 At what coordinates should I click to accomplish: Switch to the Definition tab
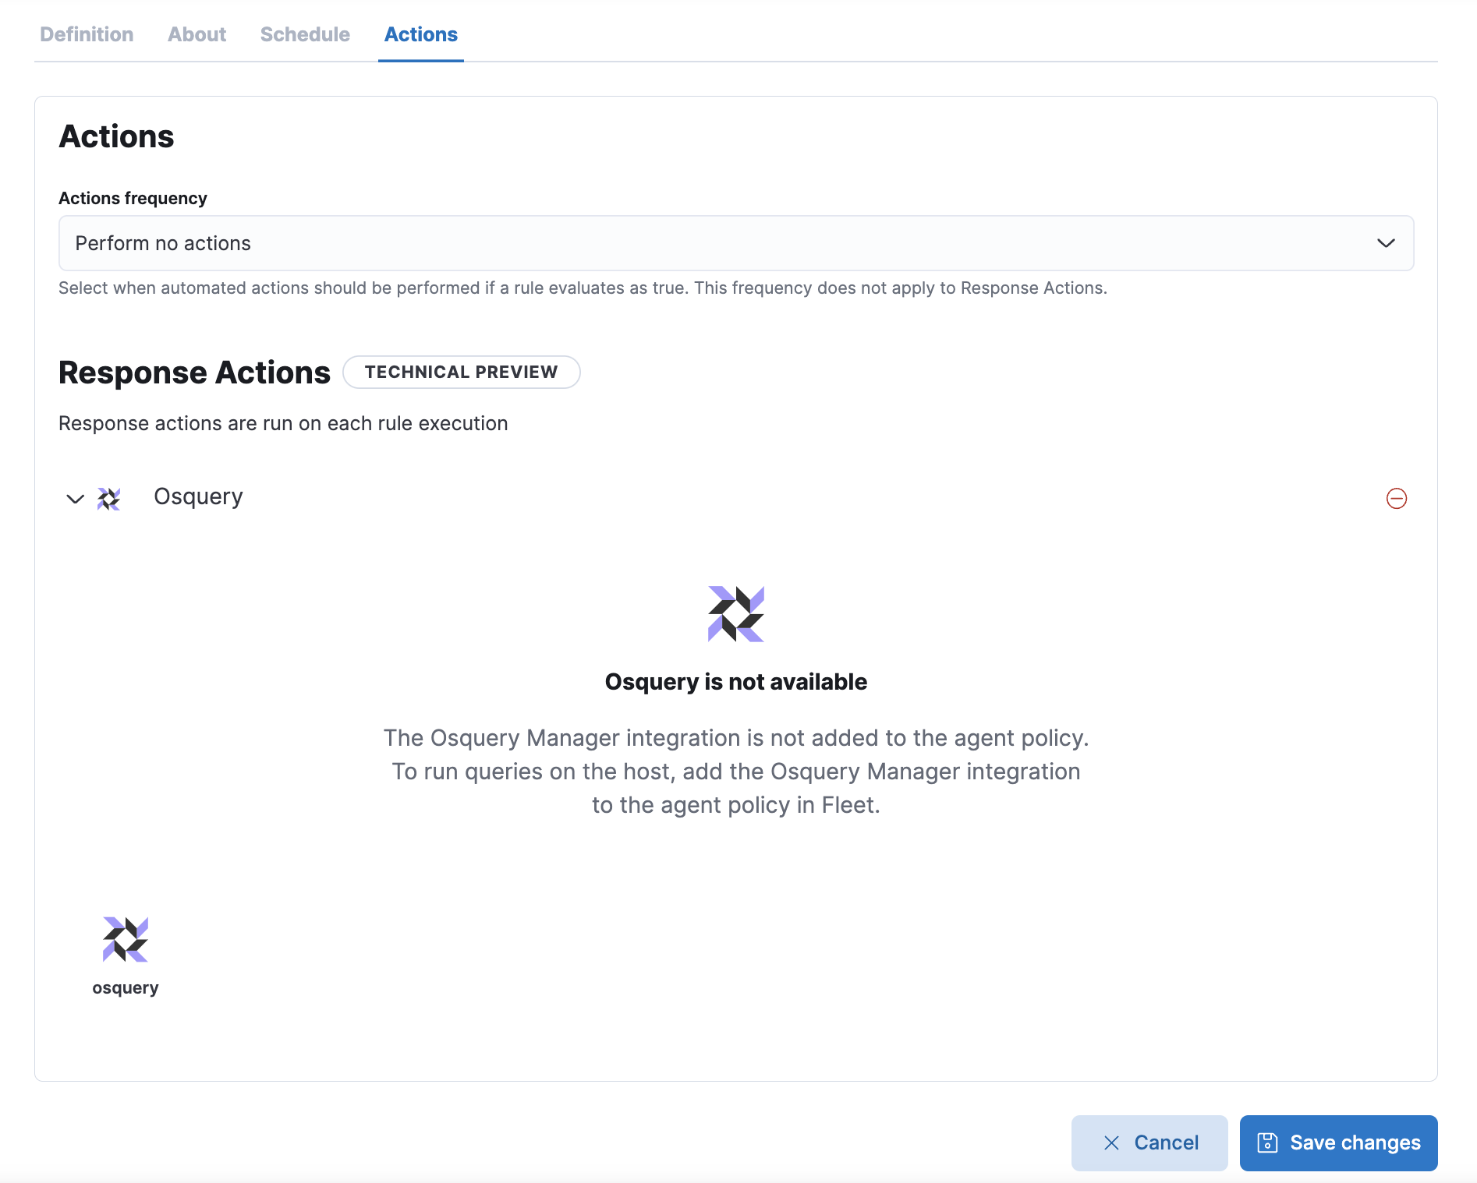click(x=87, y=34)
